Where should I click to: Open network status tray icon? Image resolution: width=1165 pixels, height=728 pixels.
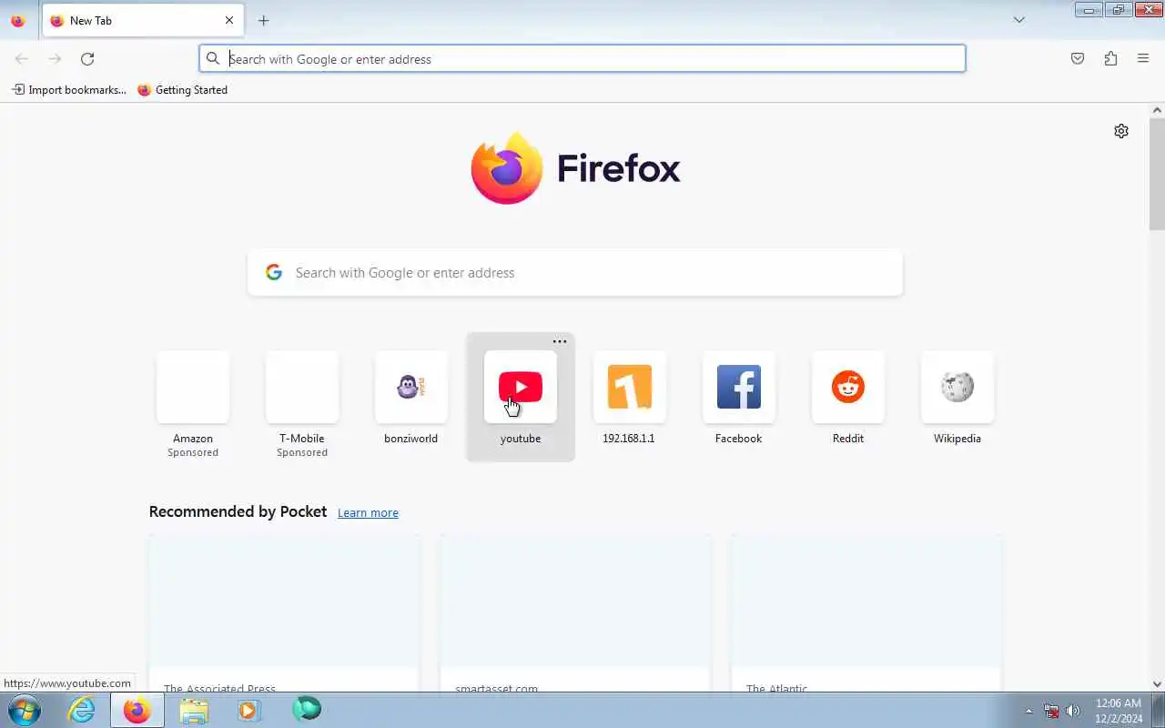coord(1051,711)
